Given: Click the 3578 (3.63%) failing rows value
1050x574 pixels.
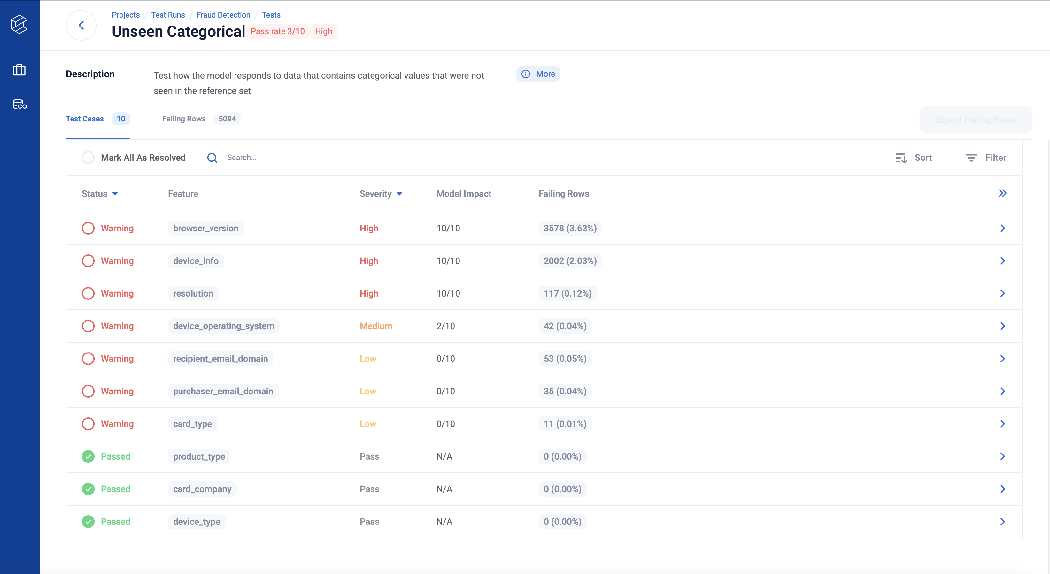Looking at the screenshot, I should pos(570,228).
